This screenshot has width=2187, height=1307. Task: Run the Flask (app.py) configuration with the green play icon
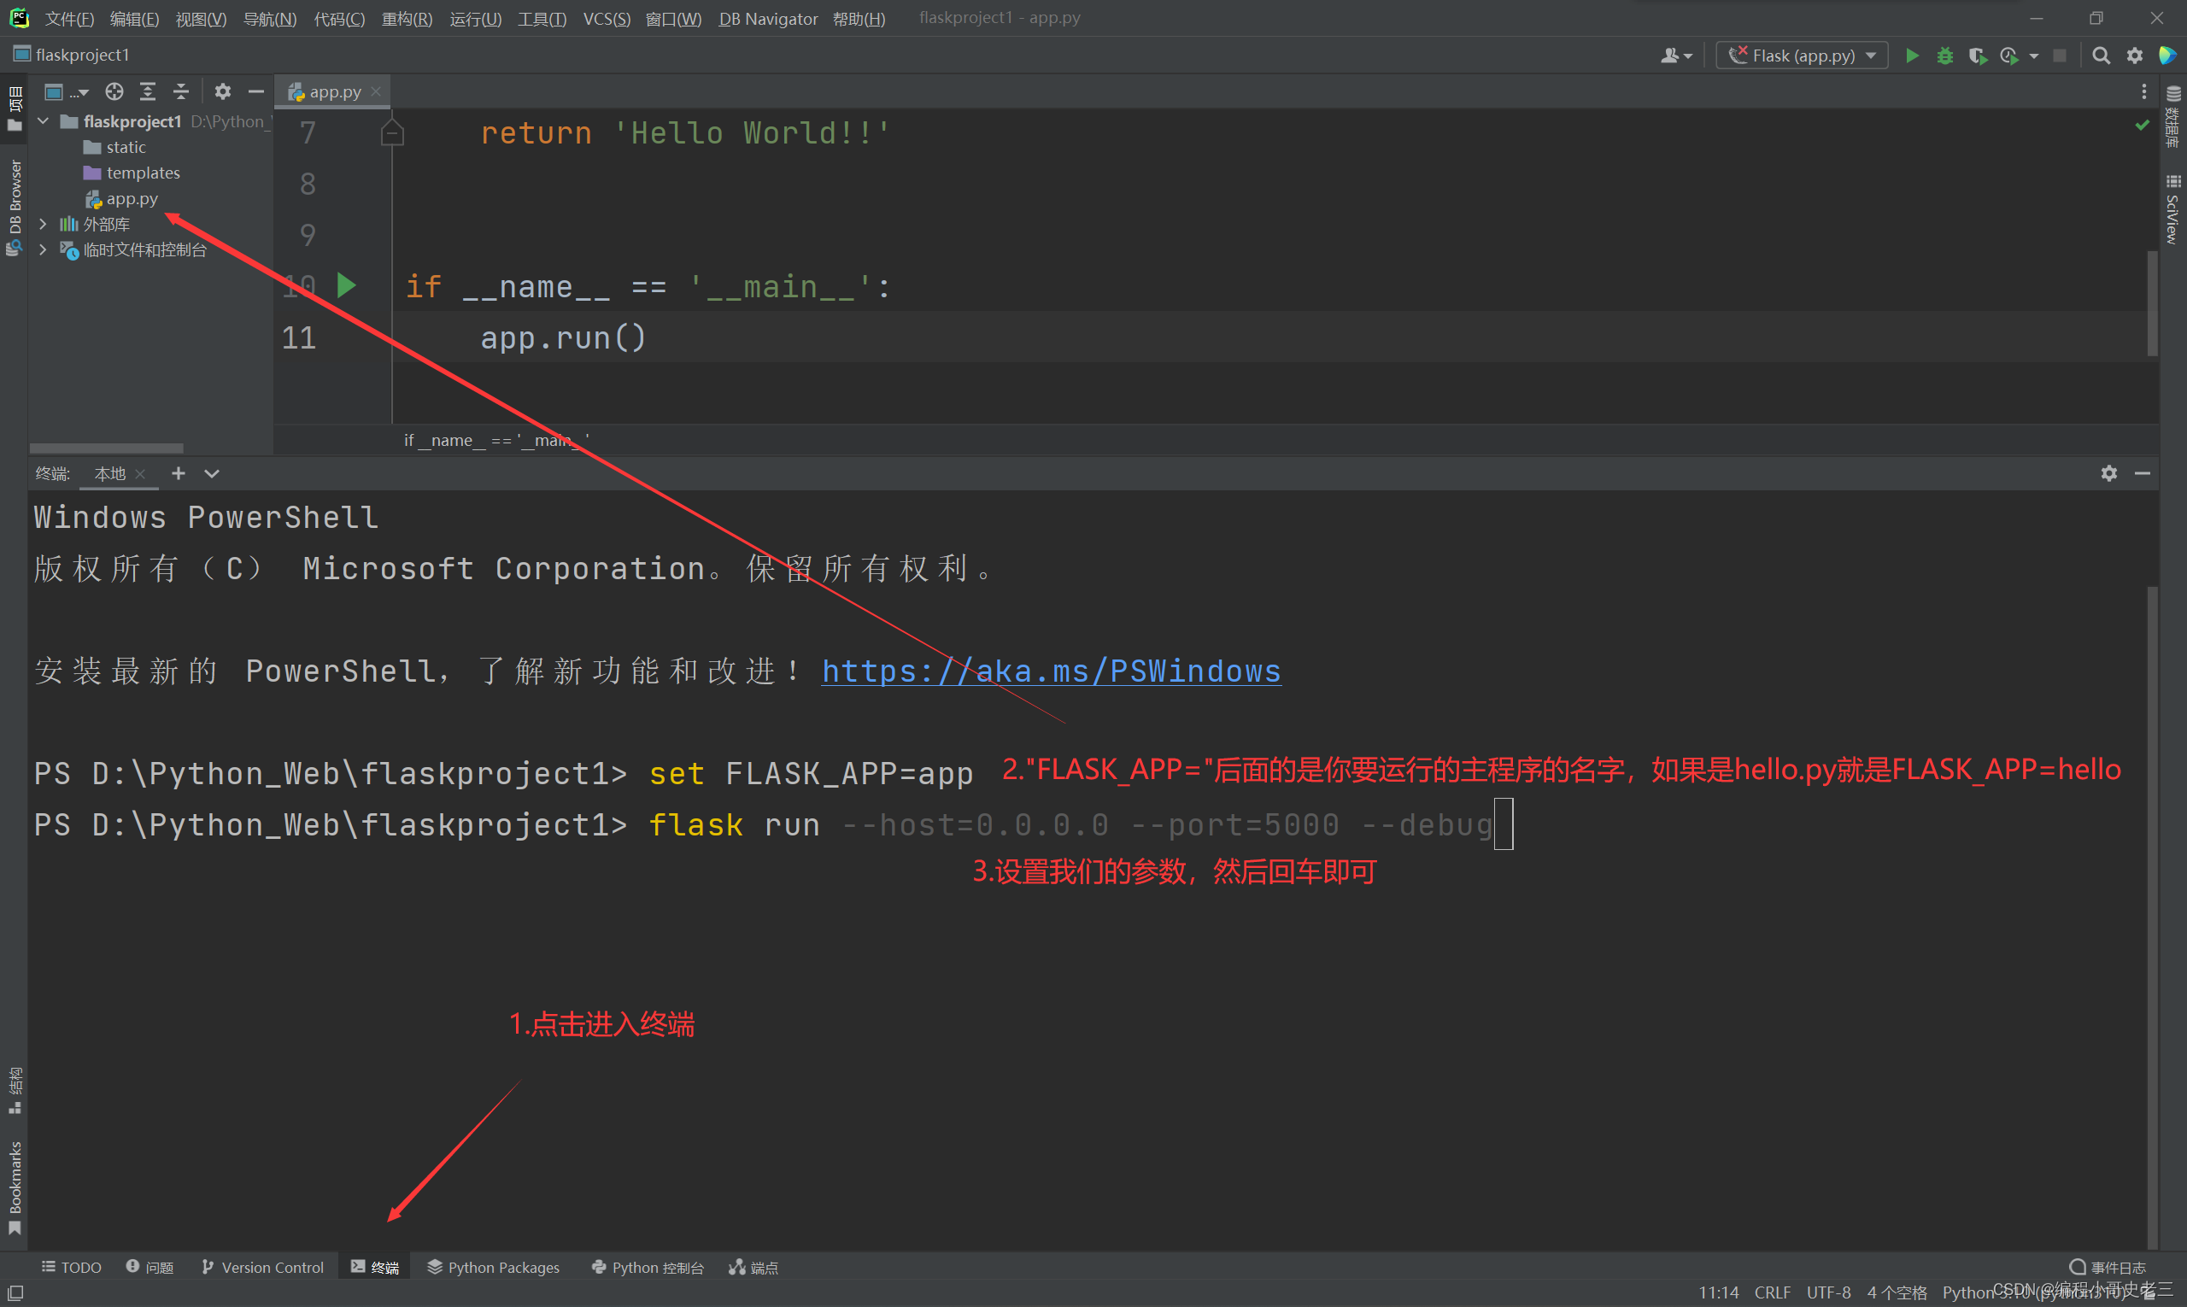click(x=1911, y=55)
